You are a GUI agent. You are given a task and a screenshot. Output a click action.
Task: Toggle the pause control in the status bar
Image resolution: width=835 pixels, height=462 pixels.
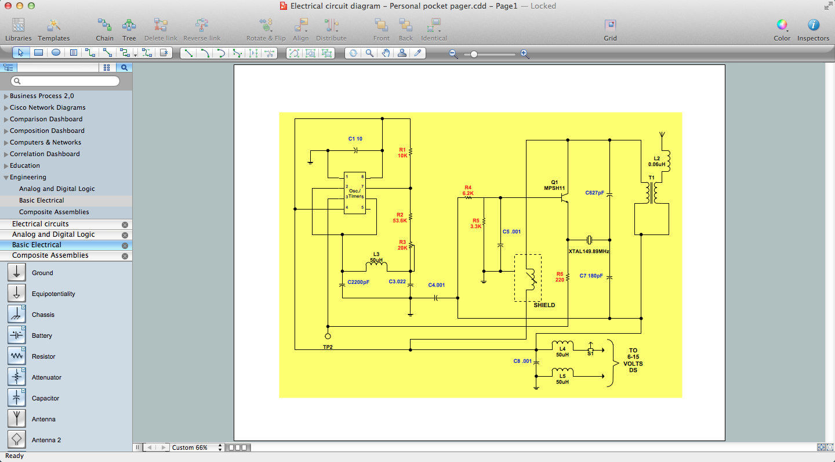tap(137, 447)
